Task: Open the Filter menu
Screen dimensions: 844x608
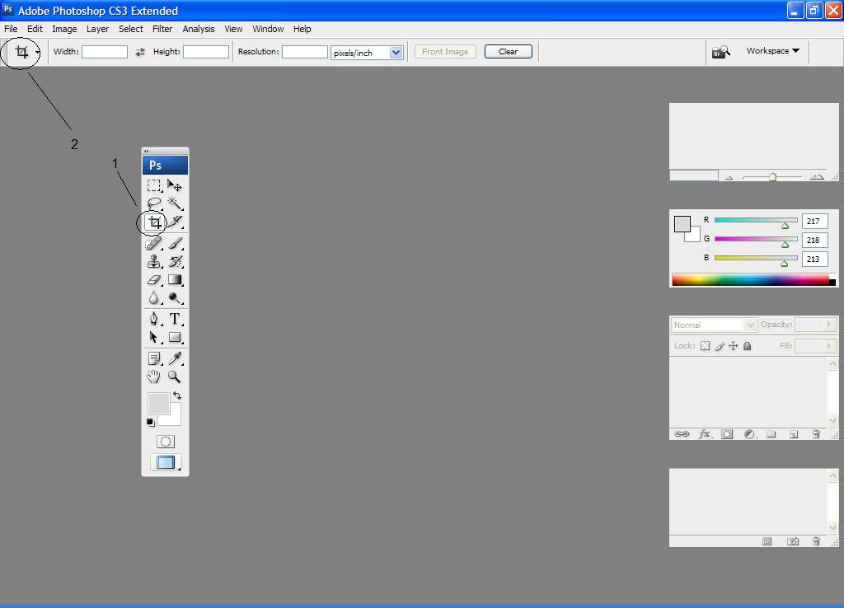Action: [162, 29]
